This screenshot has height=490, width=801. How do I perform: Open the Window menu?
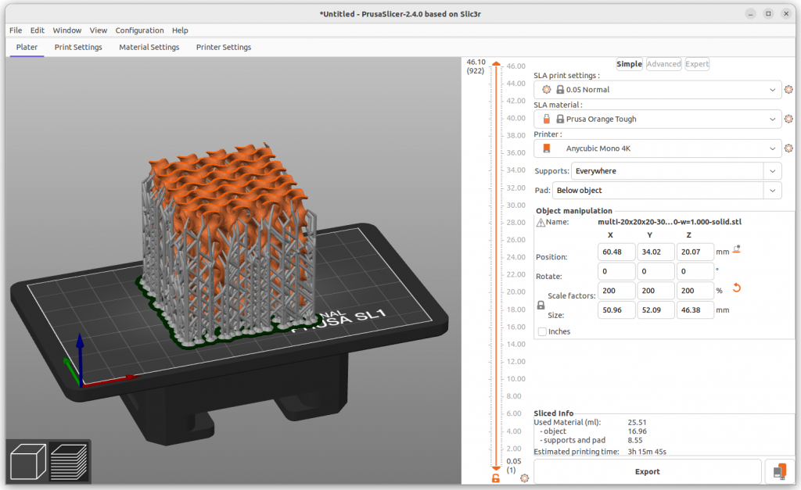point(67,30)
